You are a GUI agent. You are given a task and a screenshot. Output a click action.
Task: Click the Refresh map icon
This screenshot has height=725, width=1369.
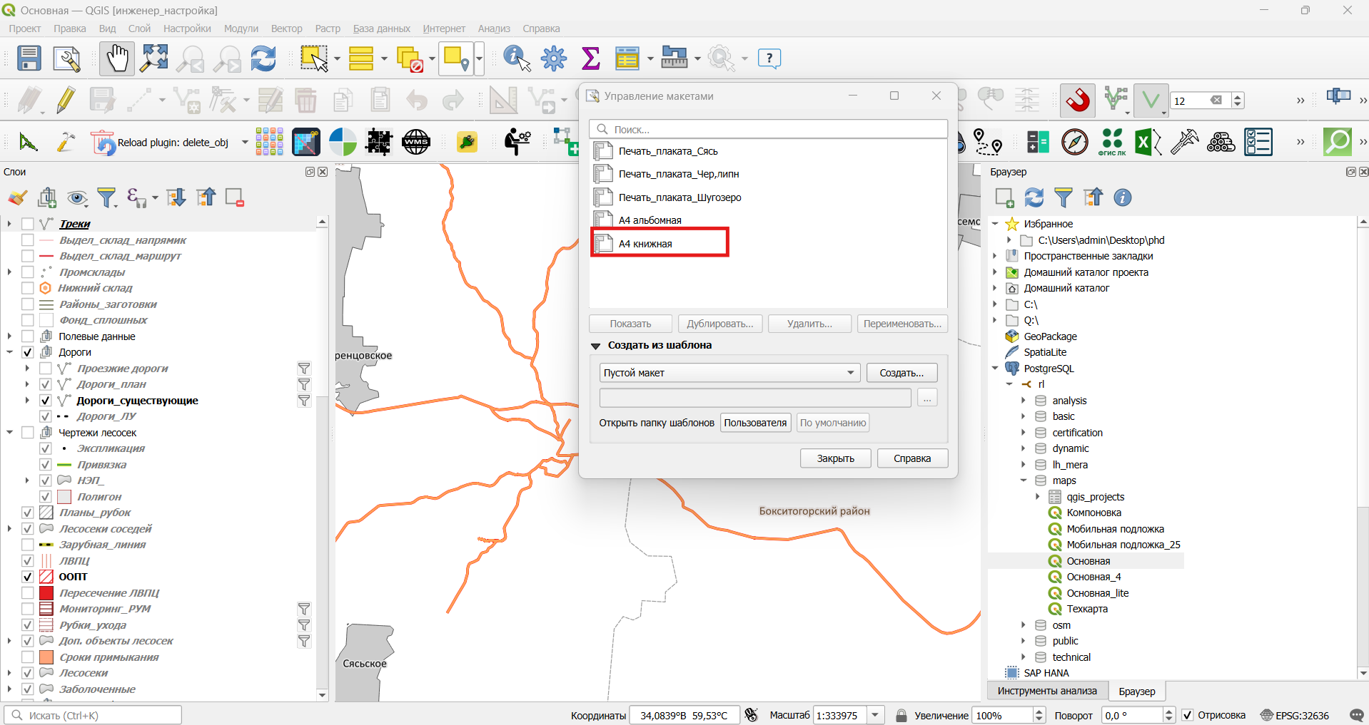(263, 58)
